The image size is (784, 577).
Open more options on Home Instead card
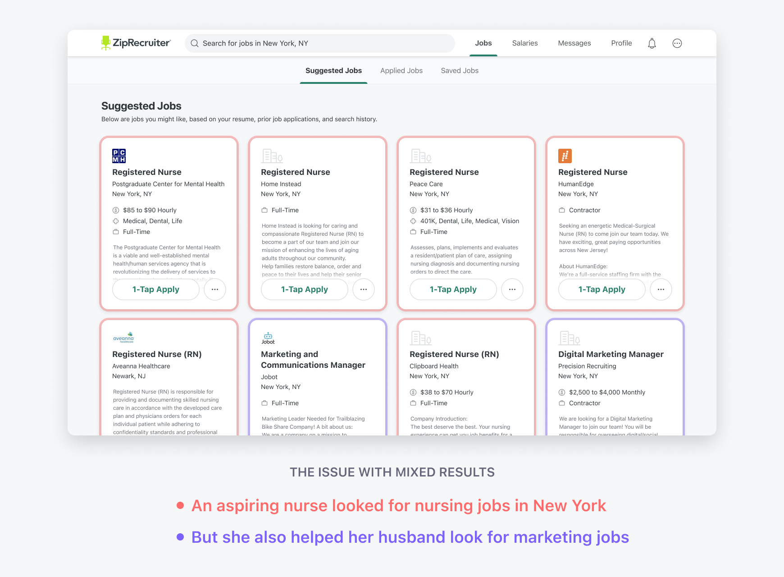364,289
